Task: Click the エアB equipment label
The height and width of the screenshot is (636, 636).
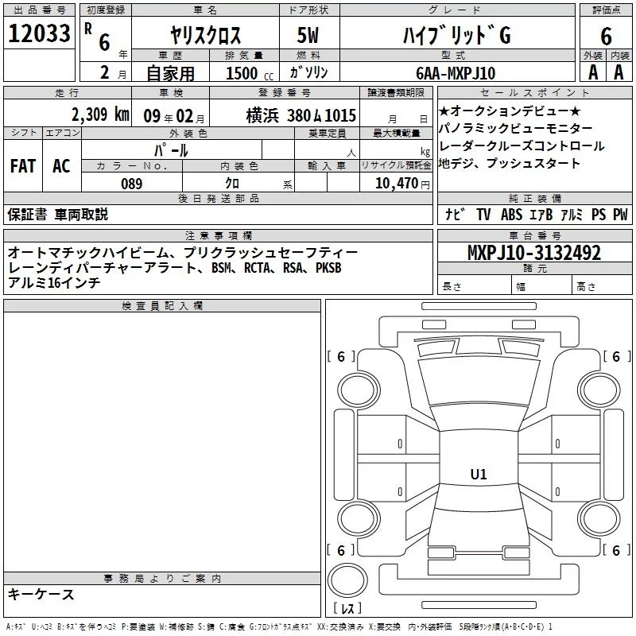Action: [541, 214]
